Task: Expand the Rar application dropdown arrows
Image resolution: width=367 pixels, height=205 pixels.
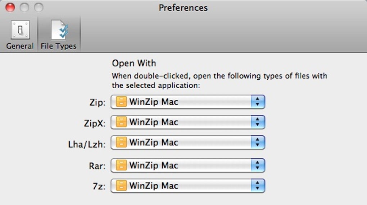Action: (257, 166)
